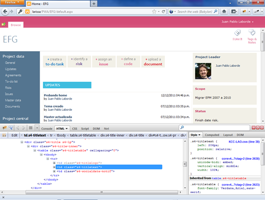
Task: Open KCC-LAO.css line 38 source link
Action: coord(244,142)
